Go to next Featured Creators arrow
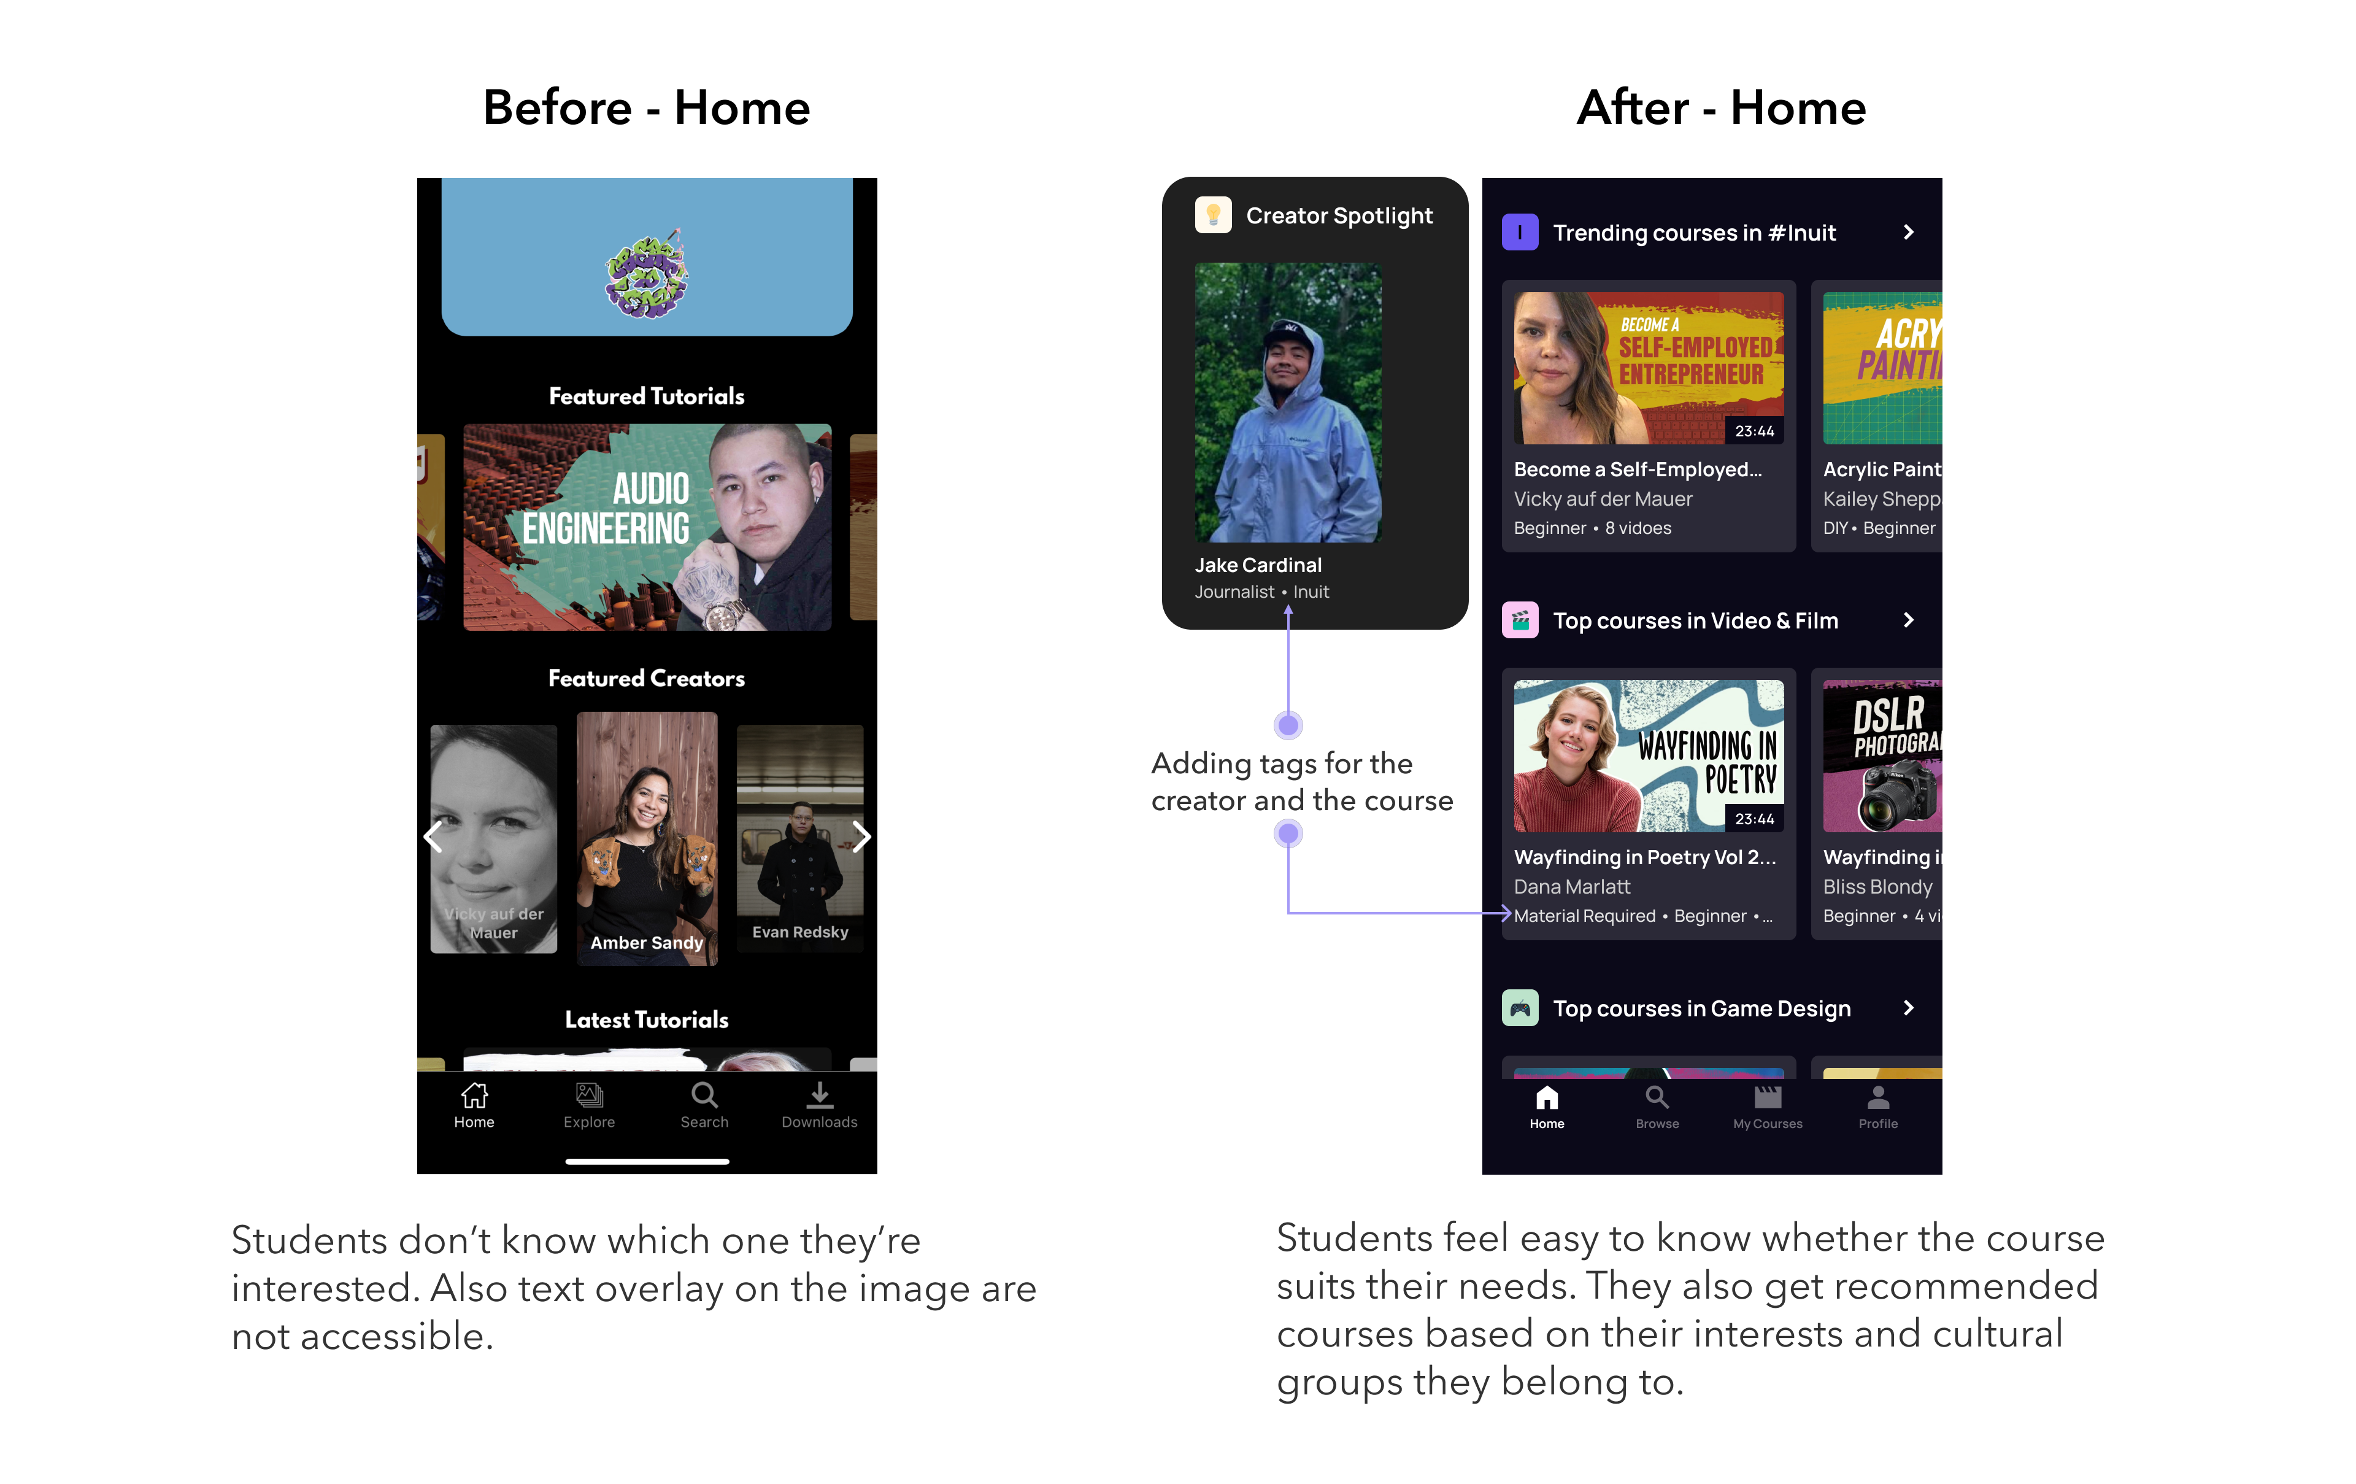Image resolution: width=2356 pixels, height=1484 pixels. tap(860, 837)
